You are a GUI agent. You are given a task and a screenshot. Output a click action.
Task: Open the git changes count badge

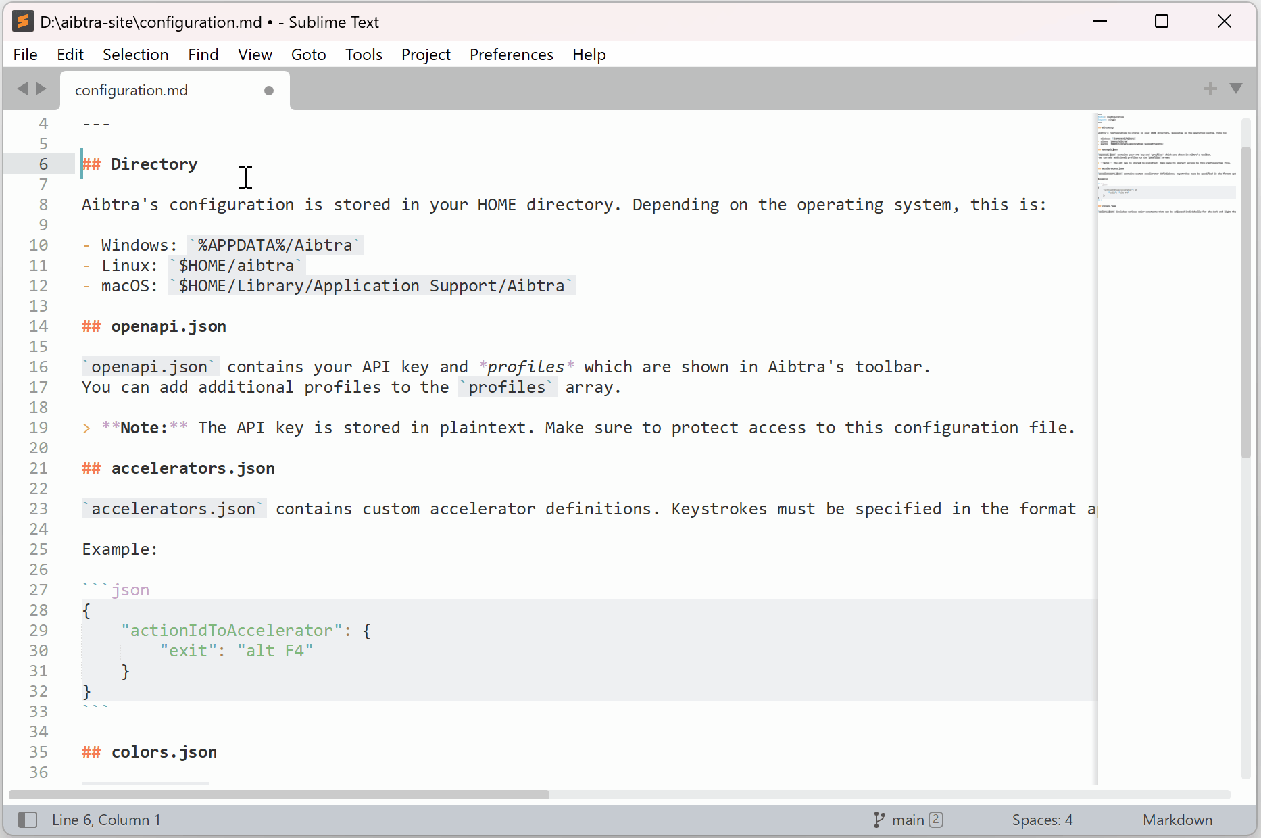point(936,820)
